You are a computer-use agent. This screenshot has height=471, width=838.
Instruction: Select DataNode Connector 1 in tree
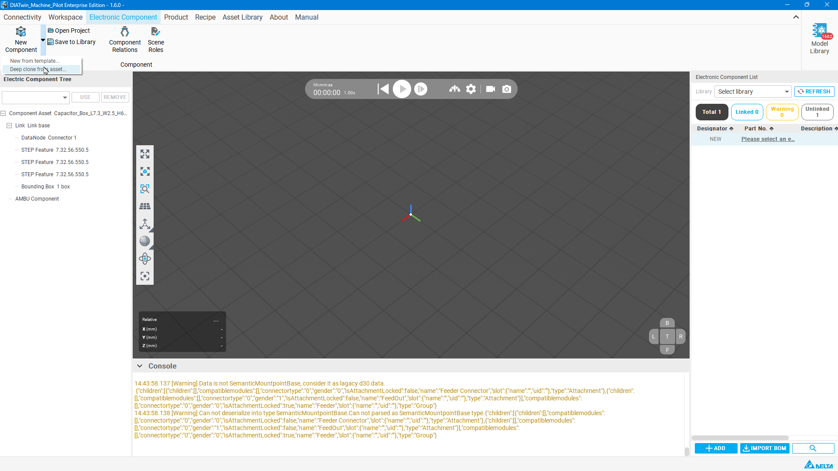pos(49,138)
